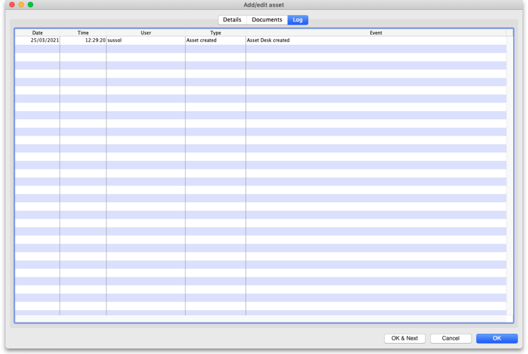Select the sussol user cell
528x354 pixels.
114,41
